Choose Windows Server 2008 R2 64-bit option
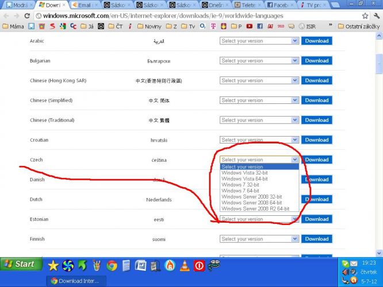The height and width of the screenshot is (287, 383). click(259, 209)
